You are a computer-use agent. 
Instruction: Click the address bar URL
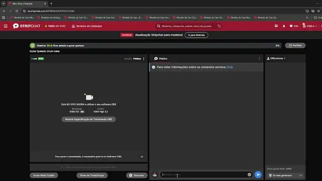coord(51,11)
